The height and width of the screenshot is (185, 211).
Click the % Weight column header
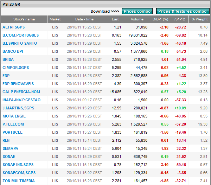[199, 19]
